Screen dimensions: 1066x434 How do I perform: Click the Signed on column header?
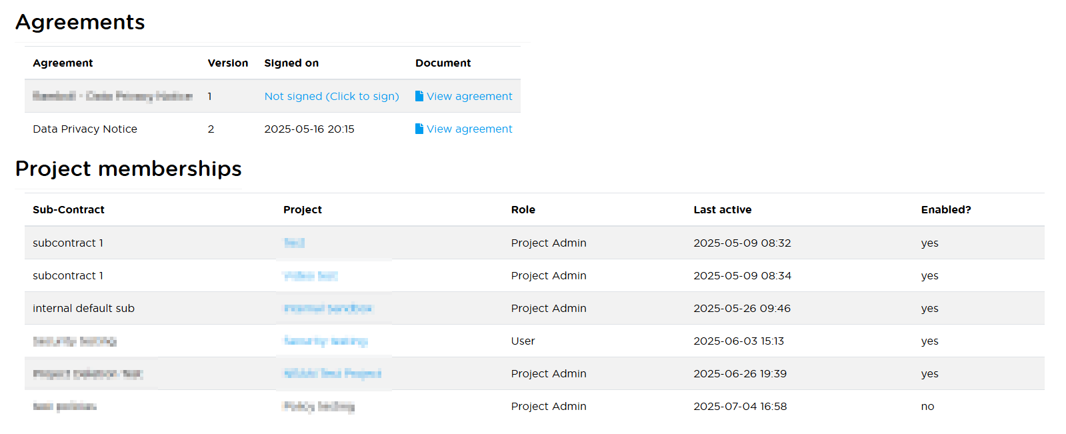click(x=291, y=63)
